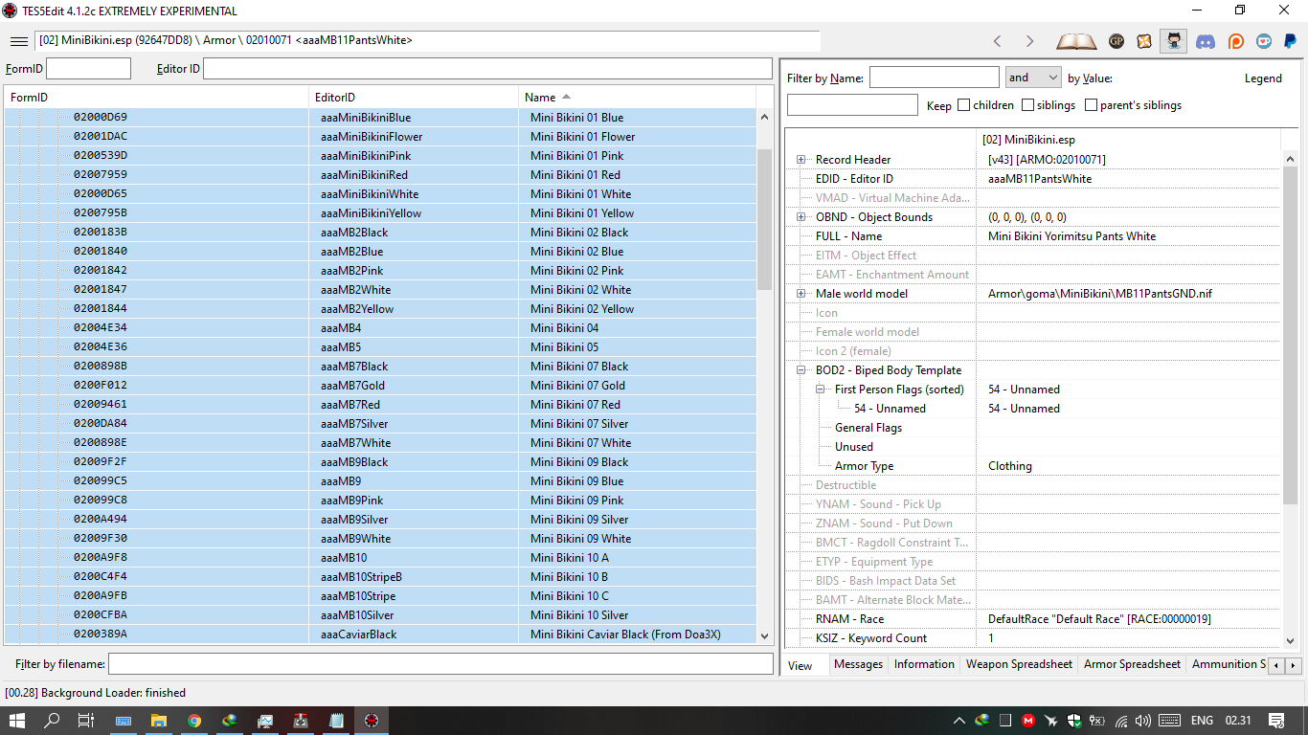Click the MEGA tray icon
The image size is (1308, 735).
click(1028, 721)
